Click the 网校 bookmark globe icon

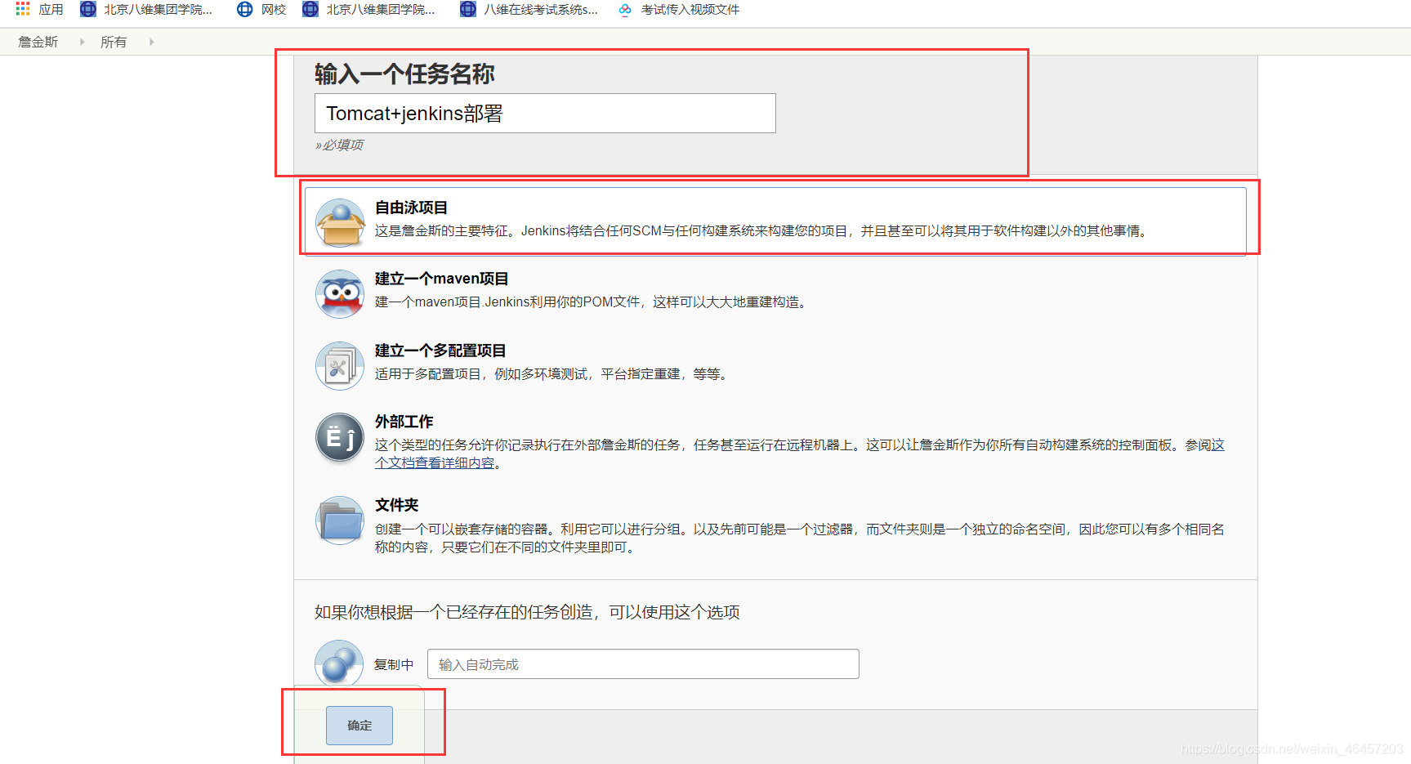coord(244,9)
